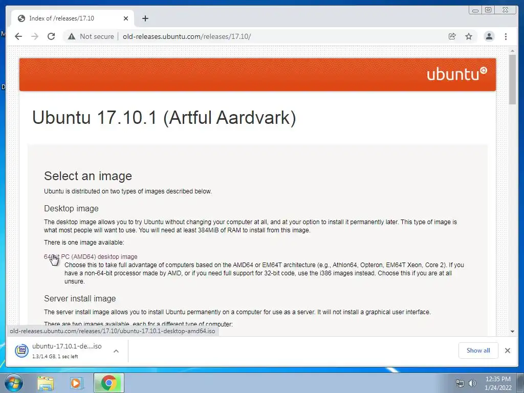Open a new tab with plus button
The image size is (524, 393).
pyautogui.click(x=145, y=18)
